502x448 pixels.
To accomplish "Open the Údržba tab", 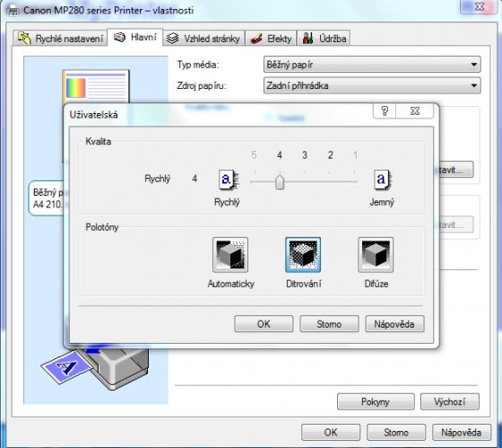I will tap(324, 39).
